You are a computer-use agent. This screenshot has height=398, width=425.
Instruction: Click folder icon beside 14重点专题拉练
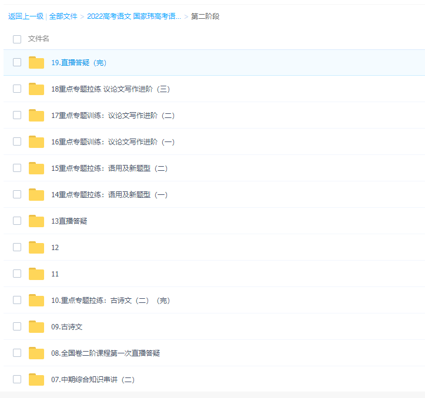tap(36, 195)
